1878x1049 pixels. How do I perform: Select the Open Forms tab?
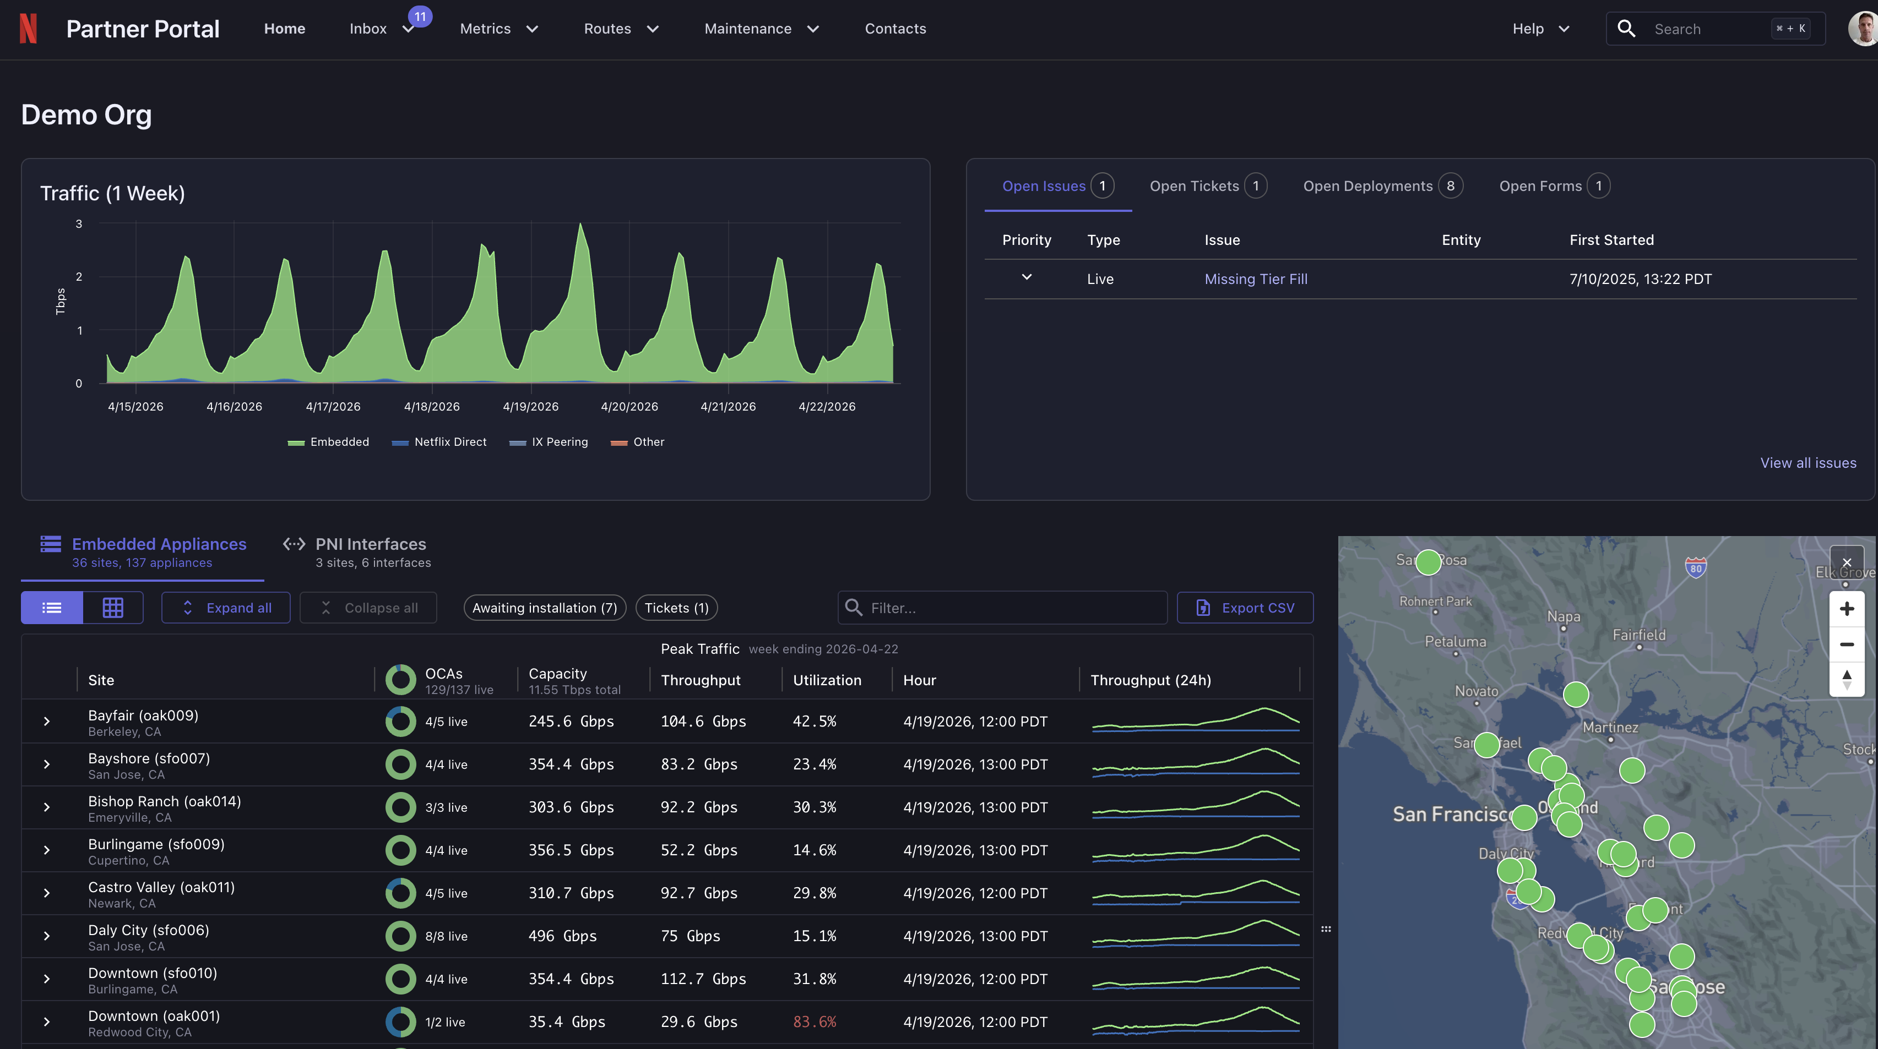pos(1554,186)
